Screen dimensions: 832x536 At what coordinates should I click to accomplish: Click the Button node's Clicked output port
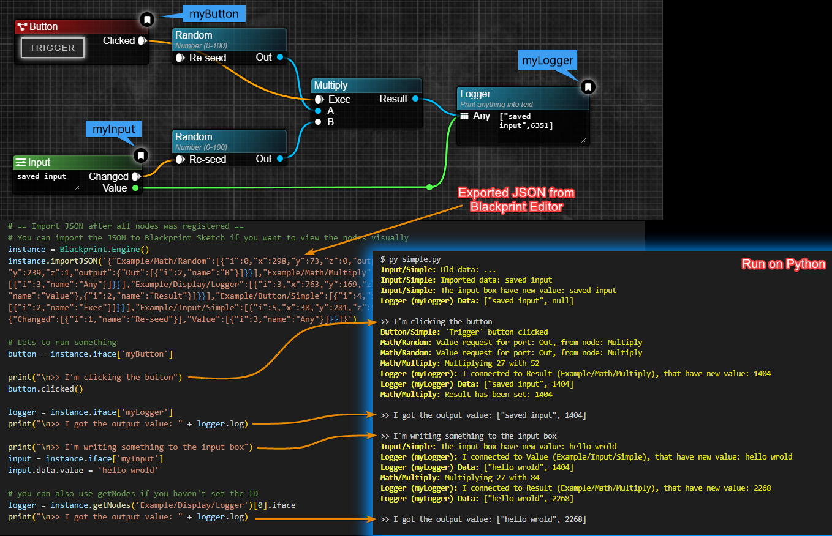142,41
